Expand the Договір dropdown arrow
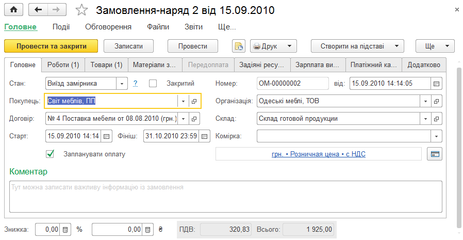Viewport: 463px width, 240px height. point(183,119)
